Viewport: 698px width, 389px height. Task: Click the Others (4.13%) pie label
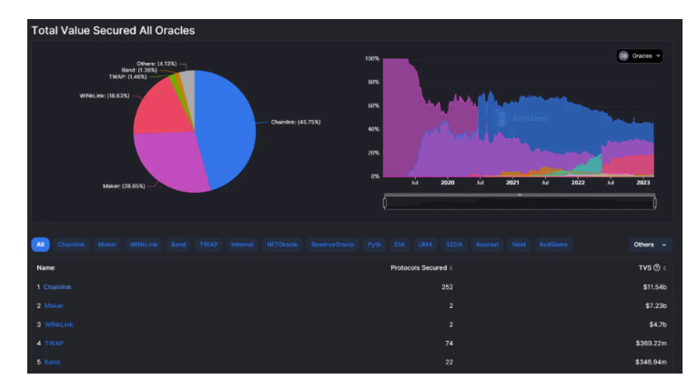(157, 64)
